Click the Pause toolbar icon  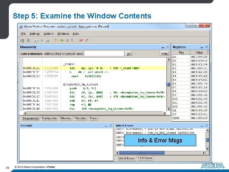coord(67,40)
